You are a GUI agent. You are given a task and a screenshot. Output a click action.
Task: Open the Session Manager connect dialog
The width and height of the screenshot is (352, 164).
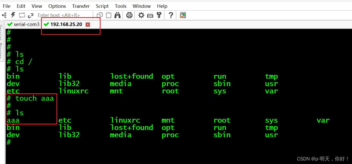[4, 15]
